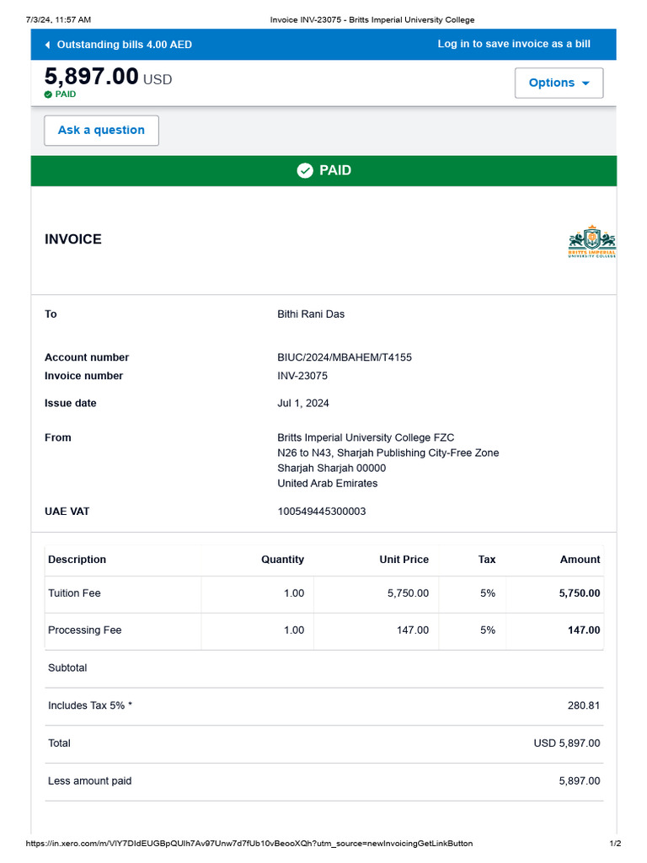This screenshot has height=863, width=647.
Task: Click the white checkmark icon in PAID banner
Action: click(x=305, y=170)
